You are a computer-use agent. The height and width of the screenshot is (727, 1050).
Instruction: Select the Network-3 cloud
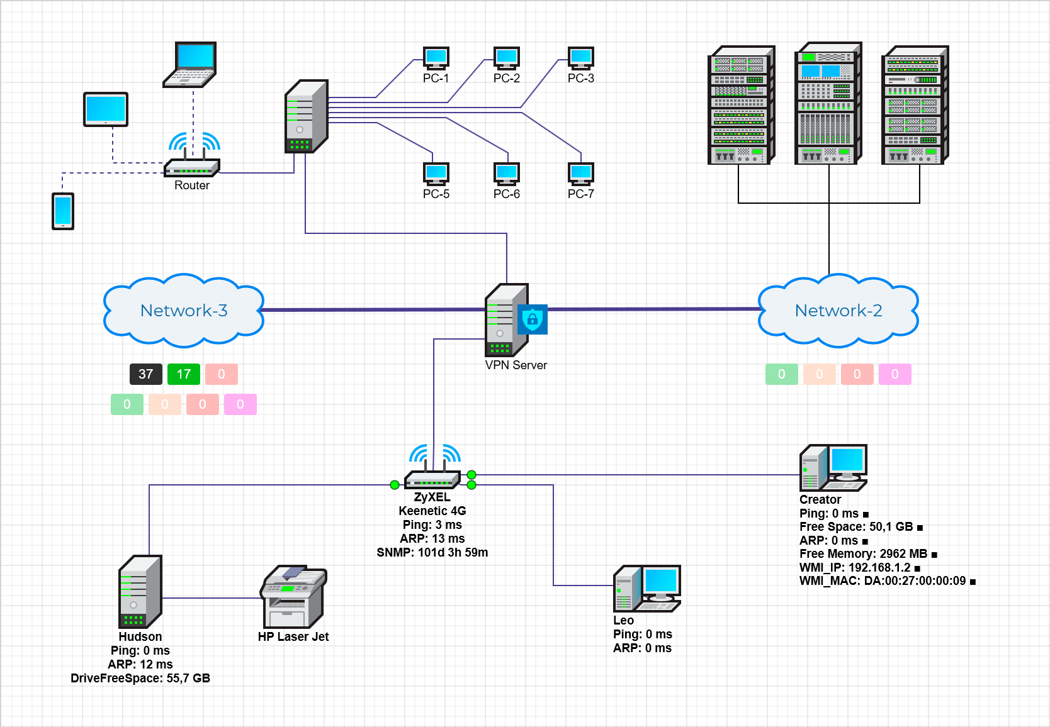184,310
